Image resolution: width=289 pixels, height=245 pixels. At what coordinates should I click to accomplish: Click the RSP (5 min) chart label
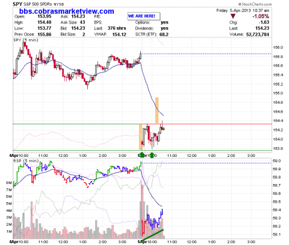point(26,161)
